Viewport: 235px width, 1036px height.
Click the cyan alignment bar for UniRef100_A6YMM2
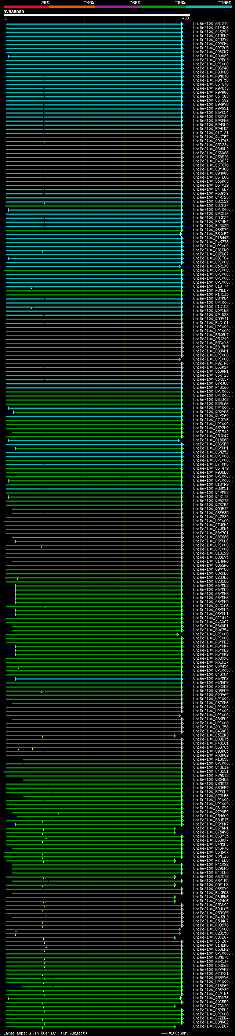(x=98, y=679)
